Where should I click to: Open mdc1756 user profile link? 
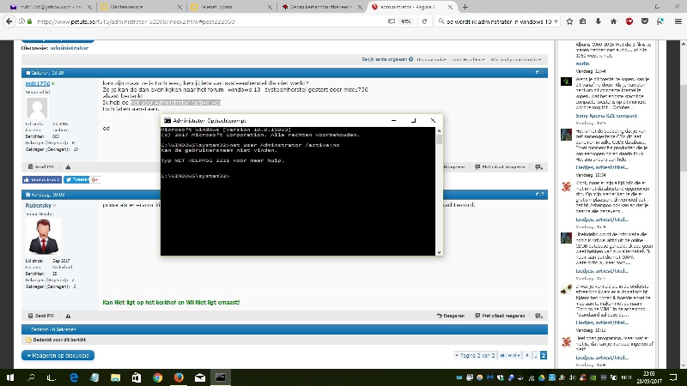pyautogui.click(x=37, y=83)
